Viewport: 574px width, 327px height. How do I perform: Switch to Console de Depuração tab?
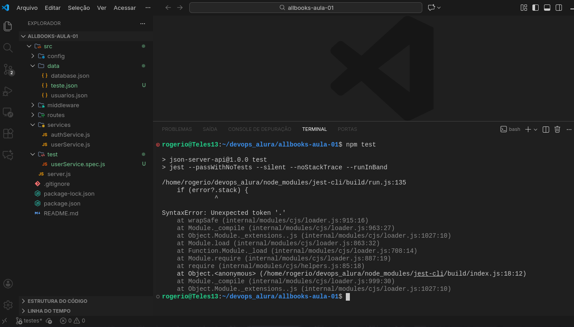[259, 129]
